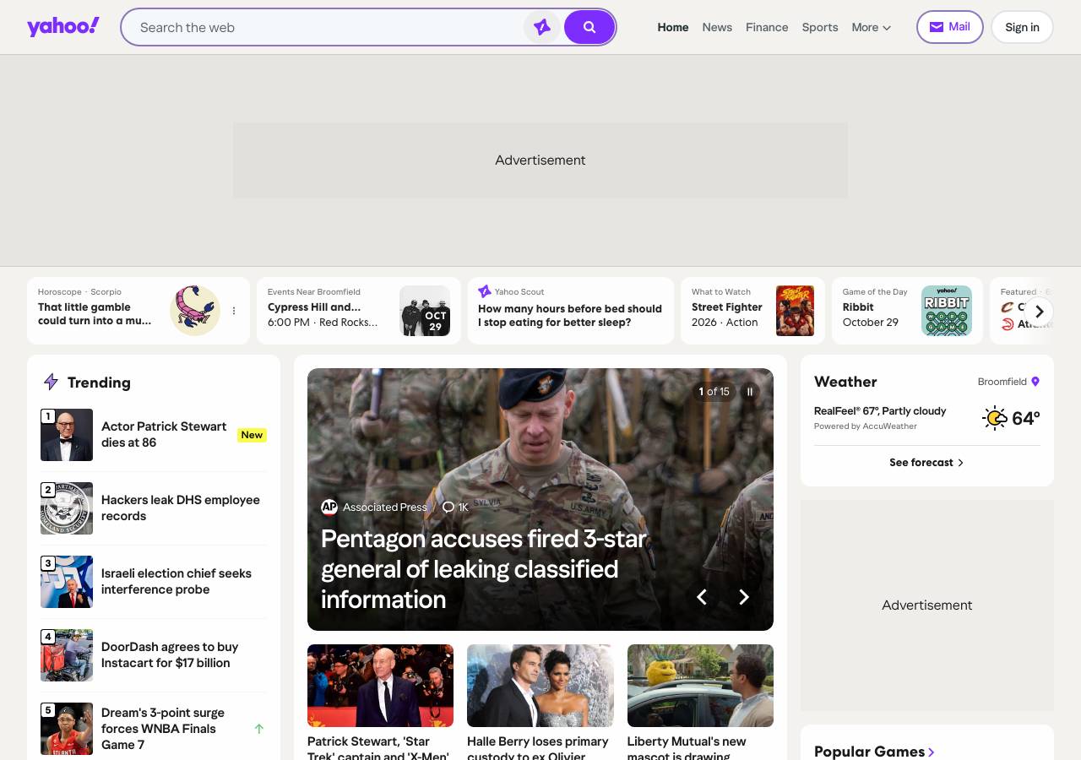Click the three-dot menu on Horoscope card

pyautogui.click(x=234, y=311)
